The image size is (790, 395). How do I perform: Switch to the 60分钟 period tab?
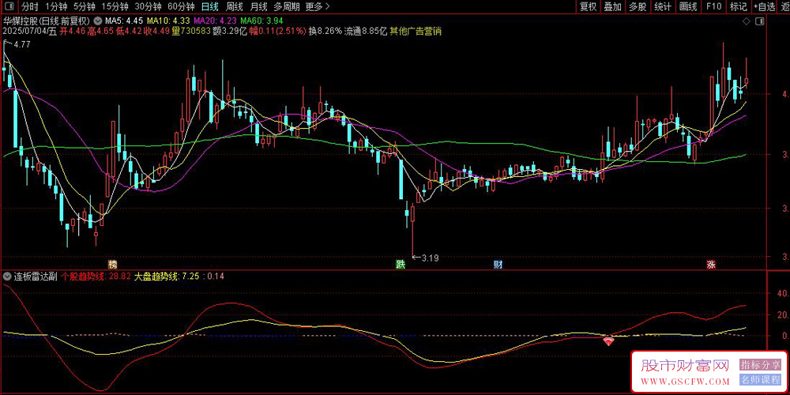point(181,6)
